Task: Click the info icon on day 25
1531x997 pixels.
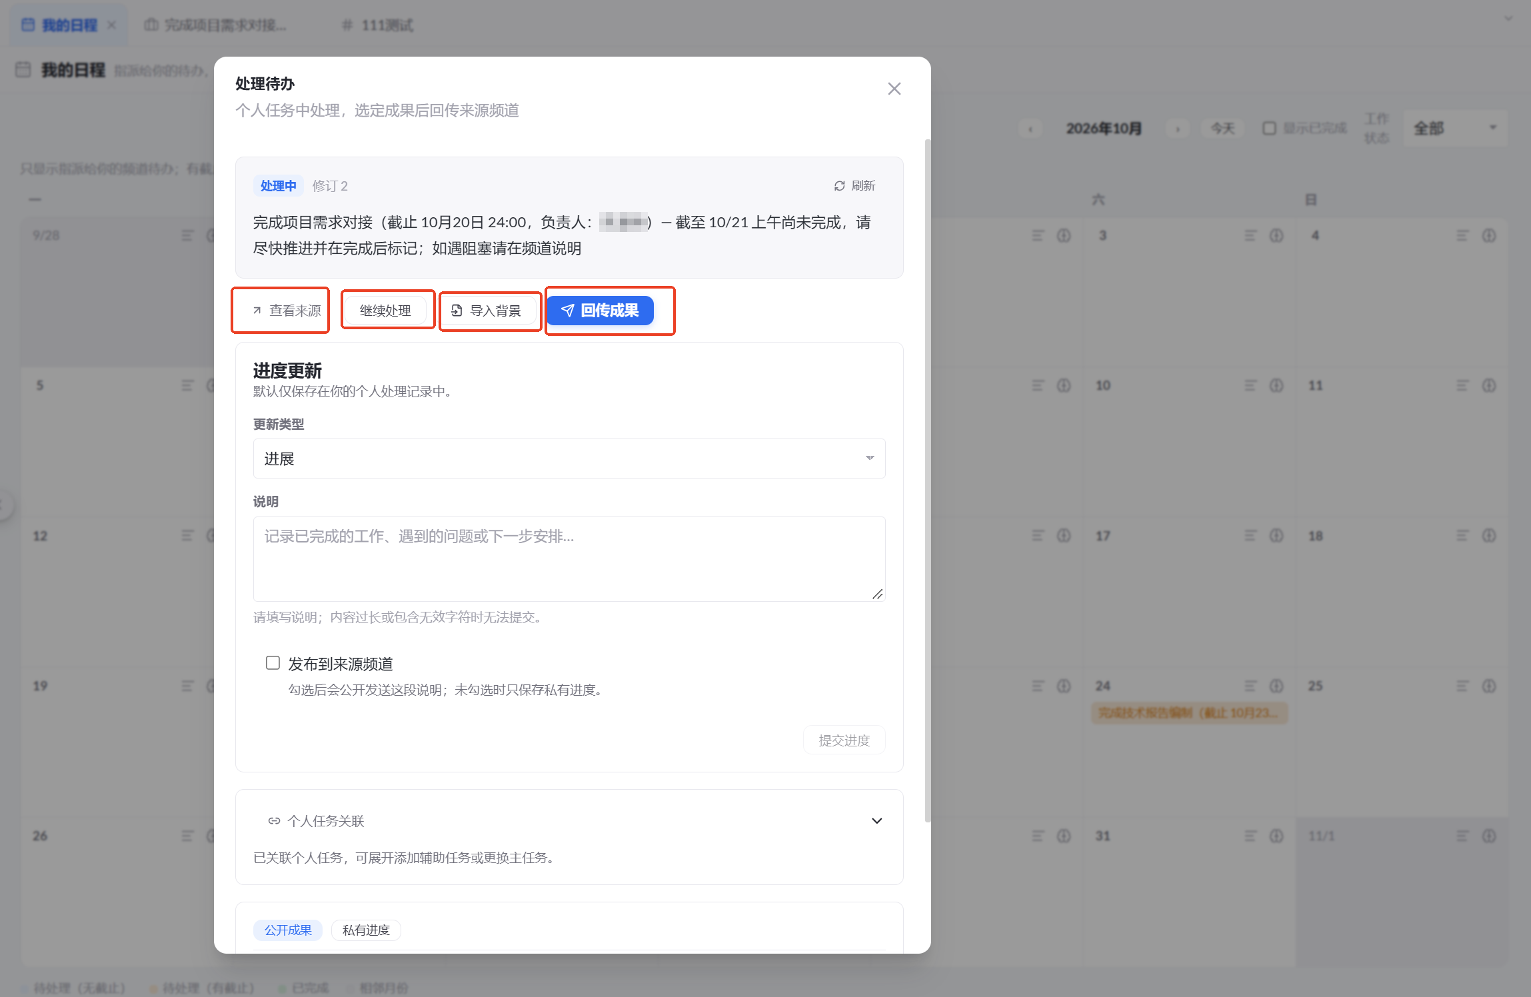Action: [1489, 686]
